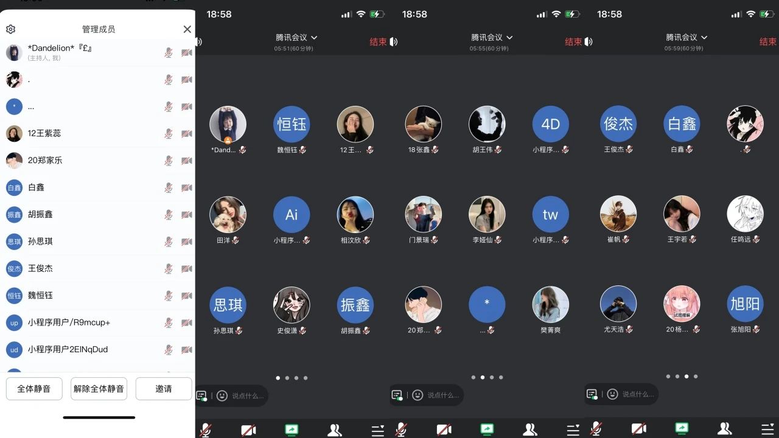Open settings gear in 管理成员 panel

click(x=10, y=29)
